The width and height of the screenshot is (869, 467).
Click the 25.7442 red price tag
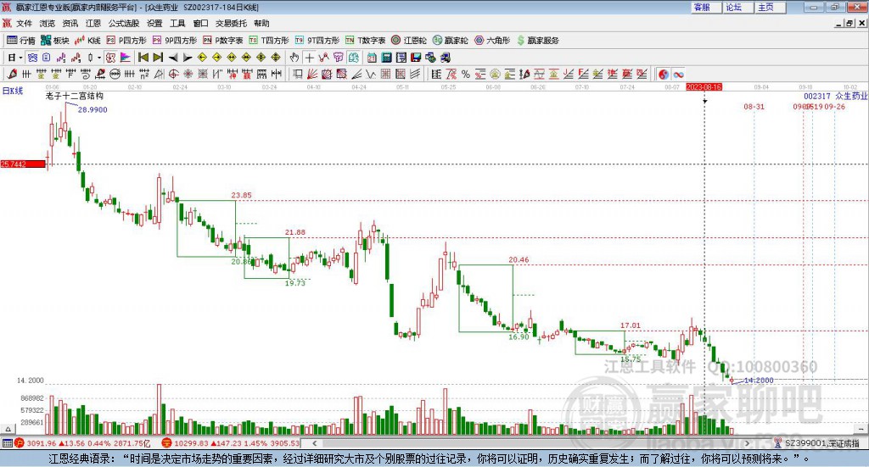(23, 164)
